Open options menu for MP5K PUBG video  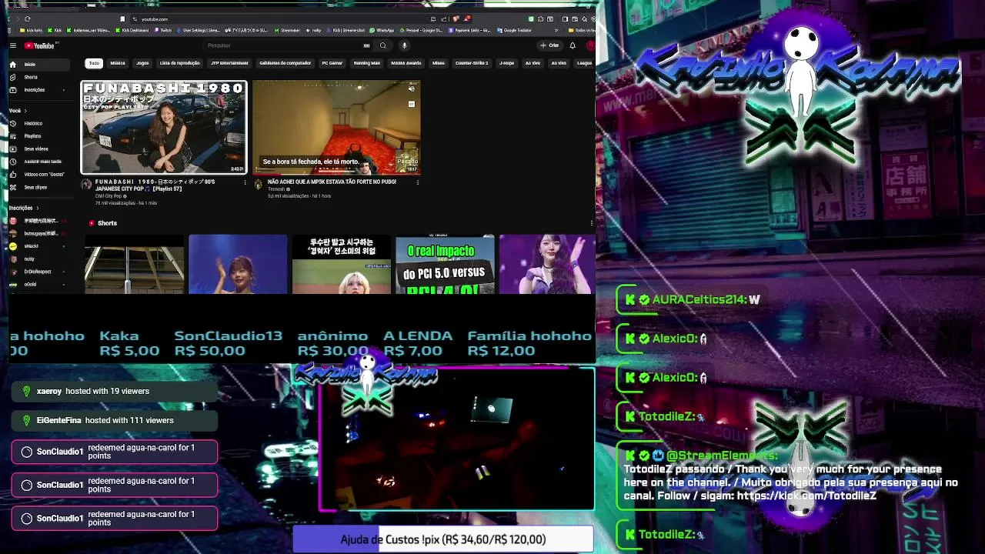[417, 182]
